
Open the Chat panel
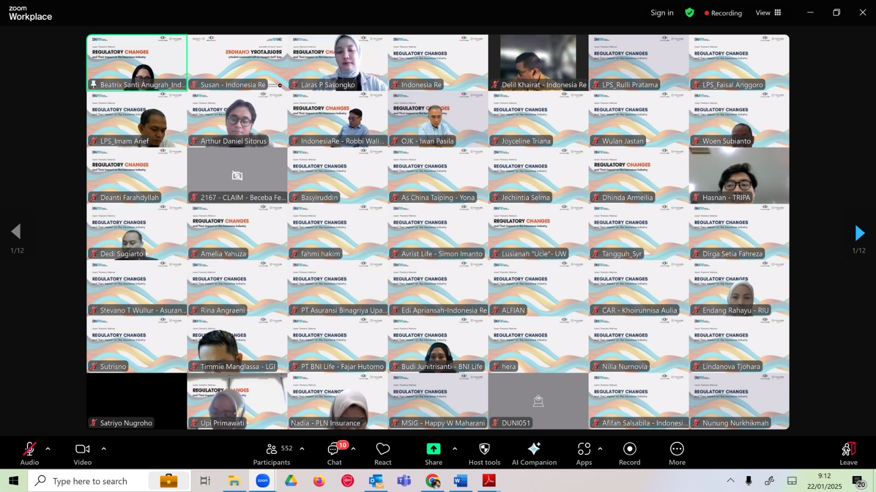[x=335, y=454]
